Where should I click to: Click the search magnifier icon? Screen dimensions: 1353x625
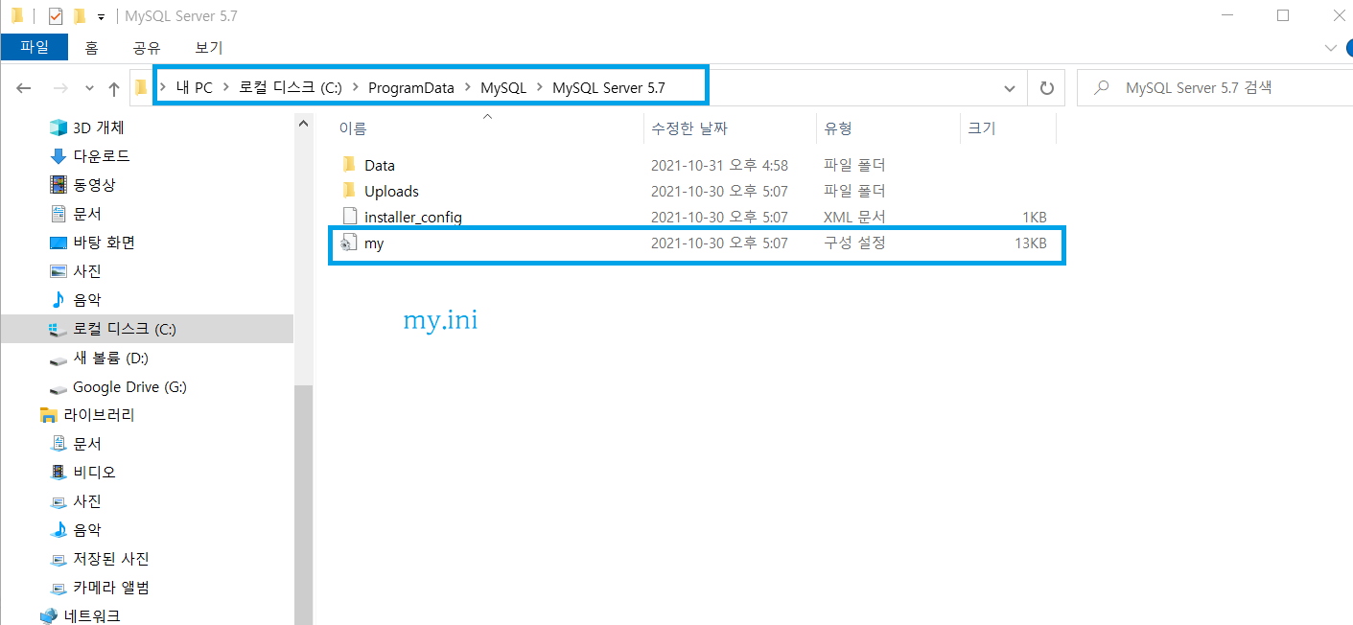point(1104,88)
